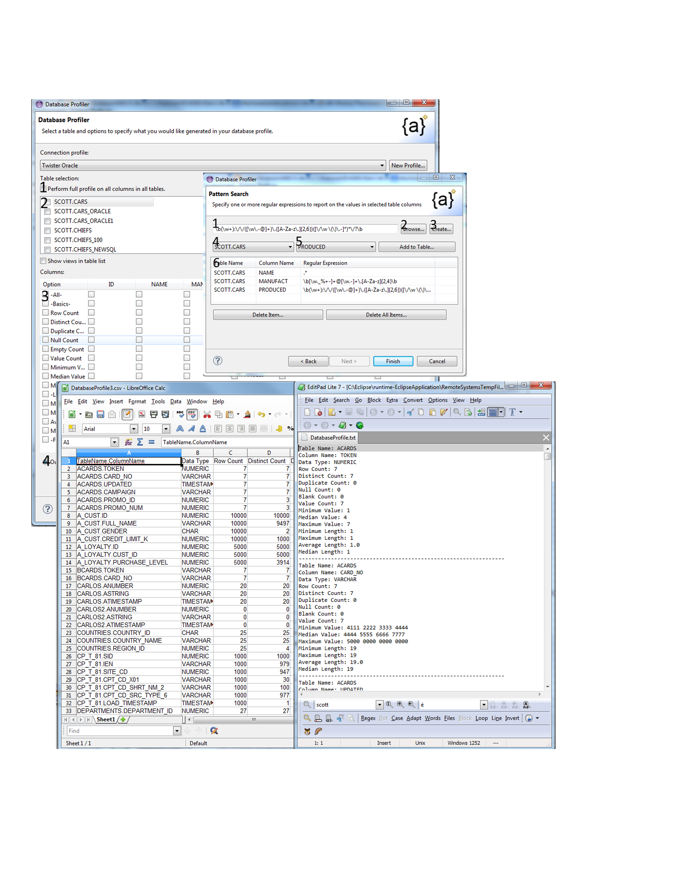Click Save icon in LibreOffice Calc toolbar
This screenshot has height=882, width=686.
(101, 414)
